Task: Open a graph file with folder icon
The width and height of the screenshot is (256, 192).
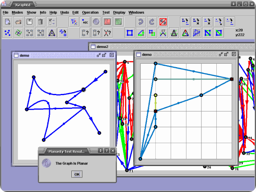Action: (18, 22)
